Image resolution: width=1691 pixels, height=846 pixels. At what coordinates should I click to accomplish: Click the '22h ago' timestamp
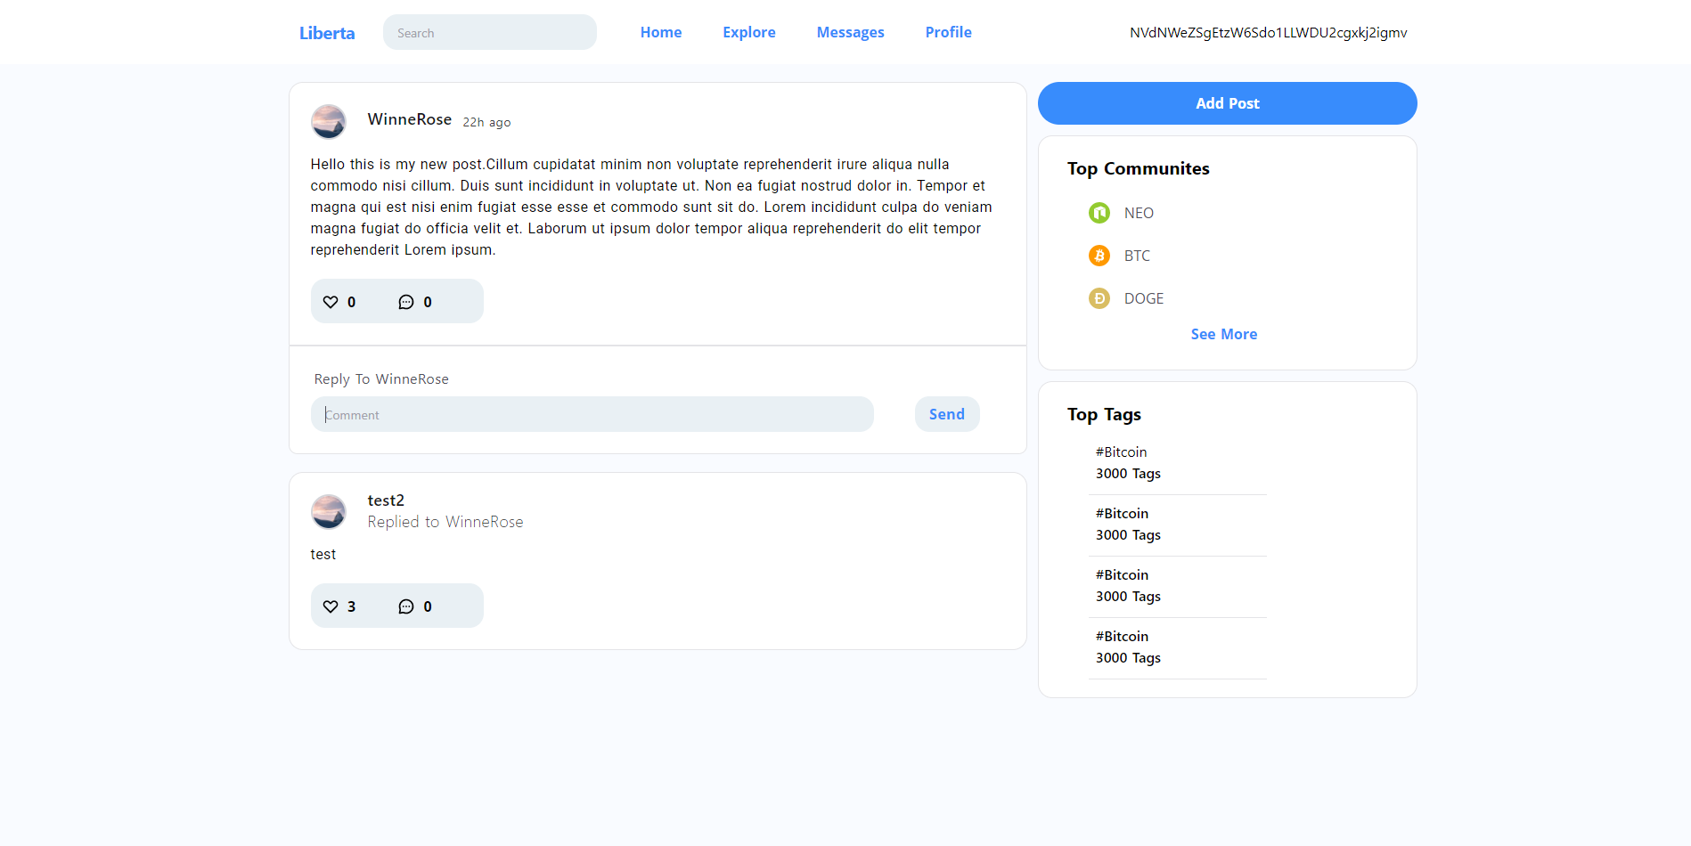(x=486, y=122)
